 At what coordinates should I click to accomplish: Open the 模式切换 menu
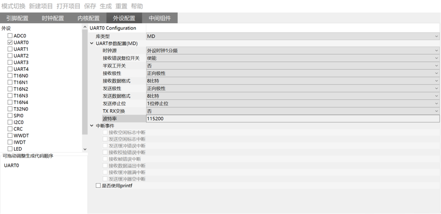pyautogui.click(x=13, y=6)
